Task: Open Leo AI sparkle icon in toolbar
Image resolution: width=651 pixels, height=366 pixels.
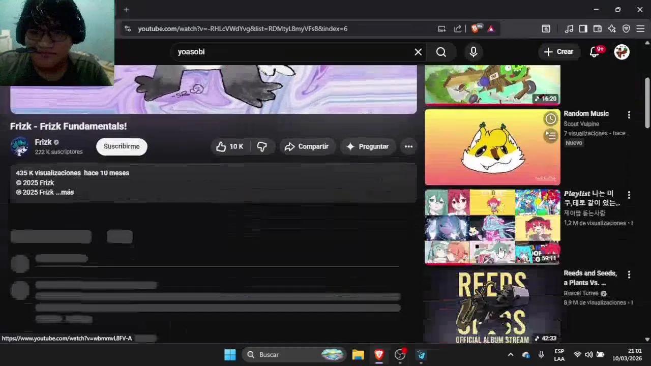Action: tap(612, 29)
